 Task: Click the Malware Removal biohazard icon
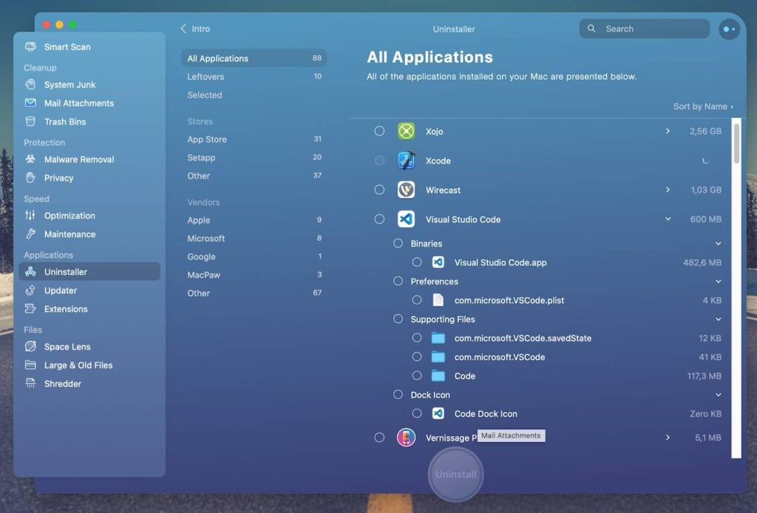coord(30,159)
